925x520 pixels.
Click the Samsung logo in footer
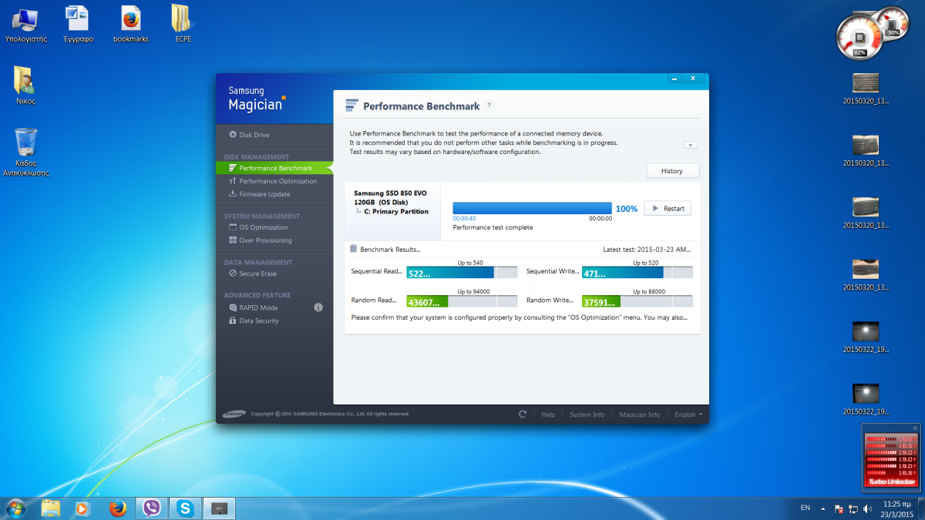[x=234, y=414]
